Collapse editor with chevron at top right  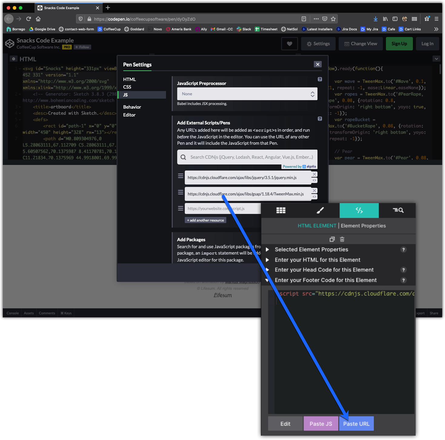coord(436,59)
